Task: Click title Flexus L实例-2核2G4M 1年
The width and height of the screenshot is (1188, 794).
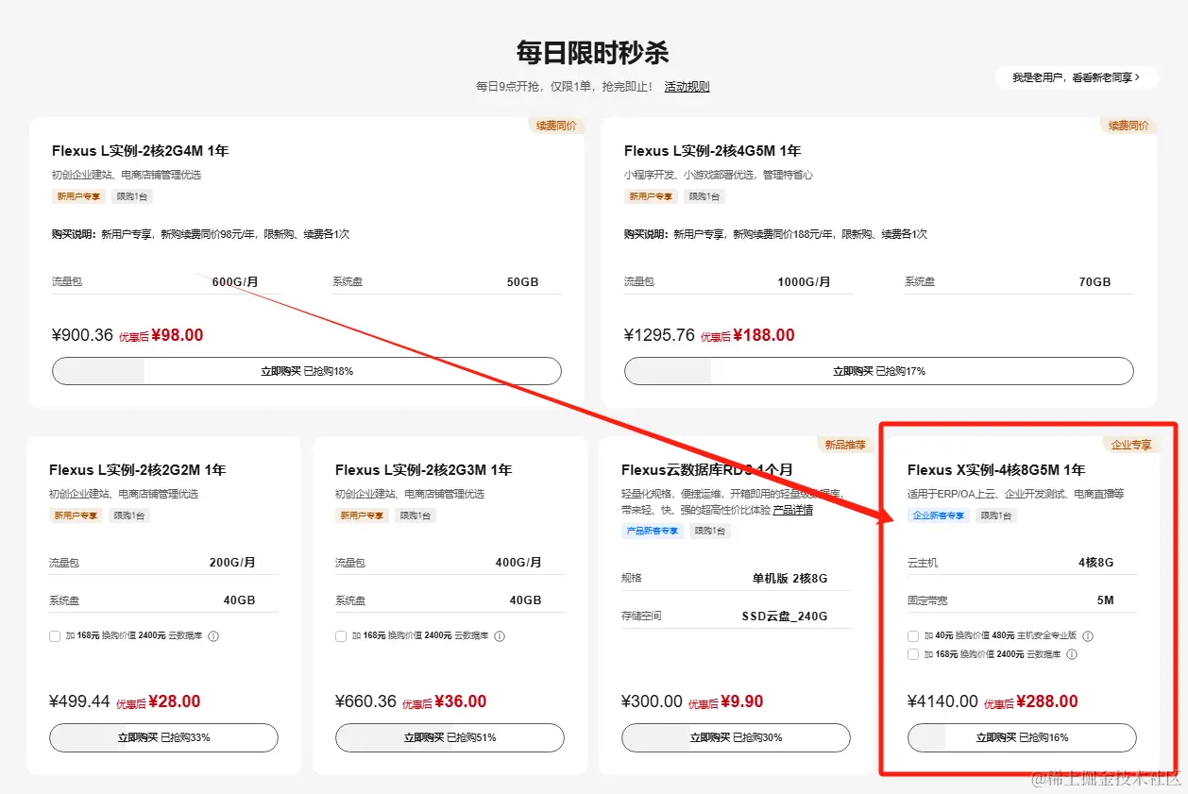Action: 141,151
